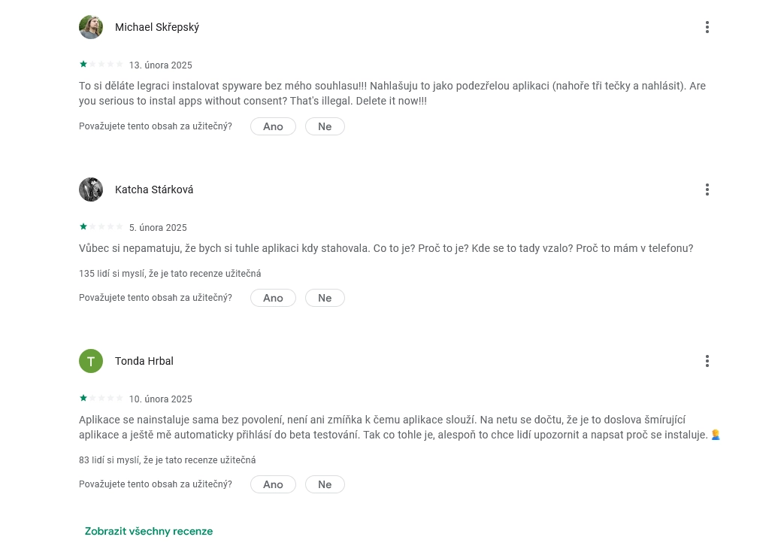The width and height of the screenshot is (784, 546).
Task: Click Michael Skřepský's profile avatar
Action: (x=91, y=27)
